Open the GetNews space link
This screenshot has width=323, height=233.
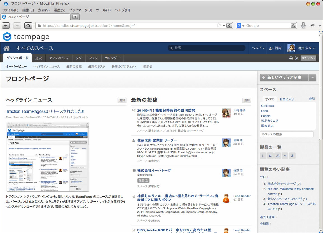(x=267, y=106)
